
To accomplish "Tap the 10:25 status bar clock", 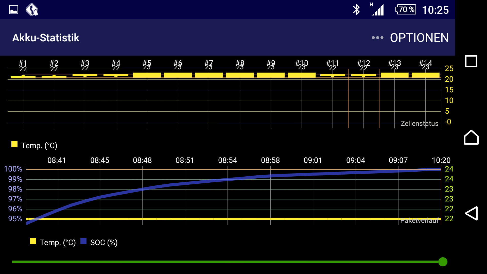I will tap(435, 10).
